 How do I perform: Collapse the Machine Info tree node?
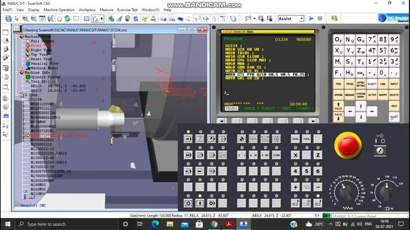tap(17, 72)
